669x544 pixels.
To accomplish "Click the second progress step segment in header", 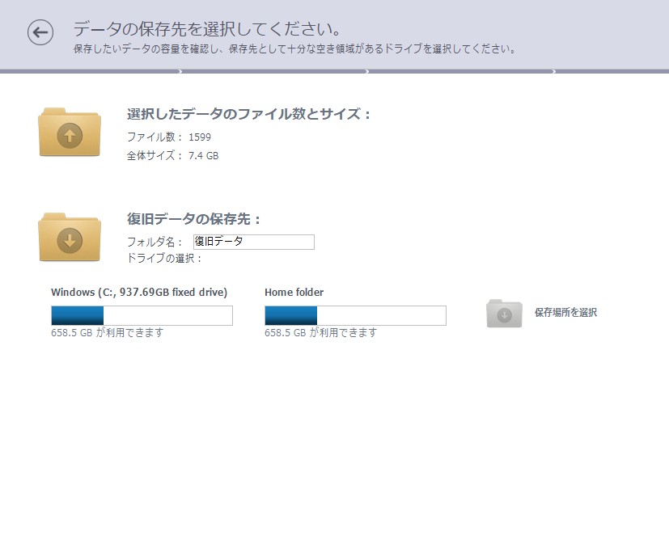I will coord(274,71).
